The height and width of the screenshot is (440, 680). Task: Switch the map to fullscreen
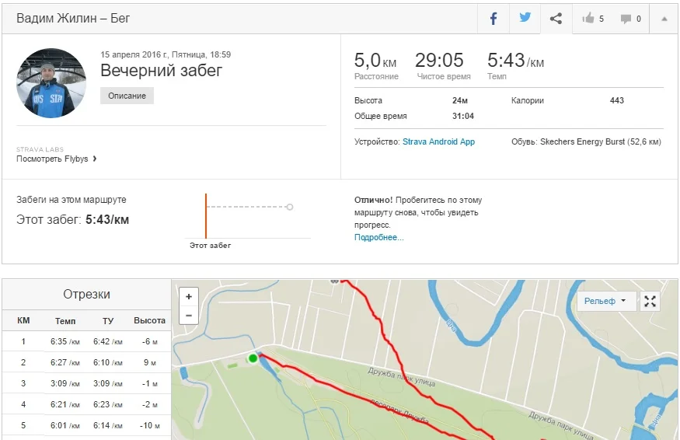click(x=650, y=302)
